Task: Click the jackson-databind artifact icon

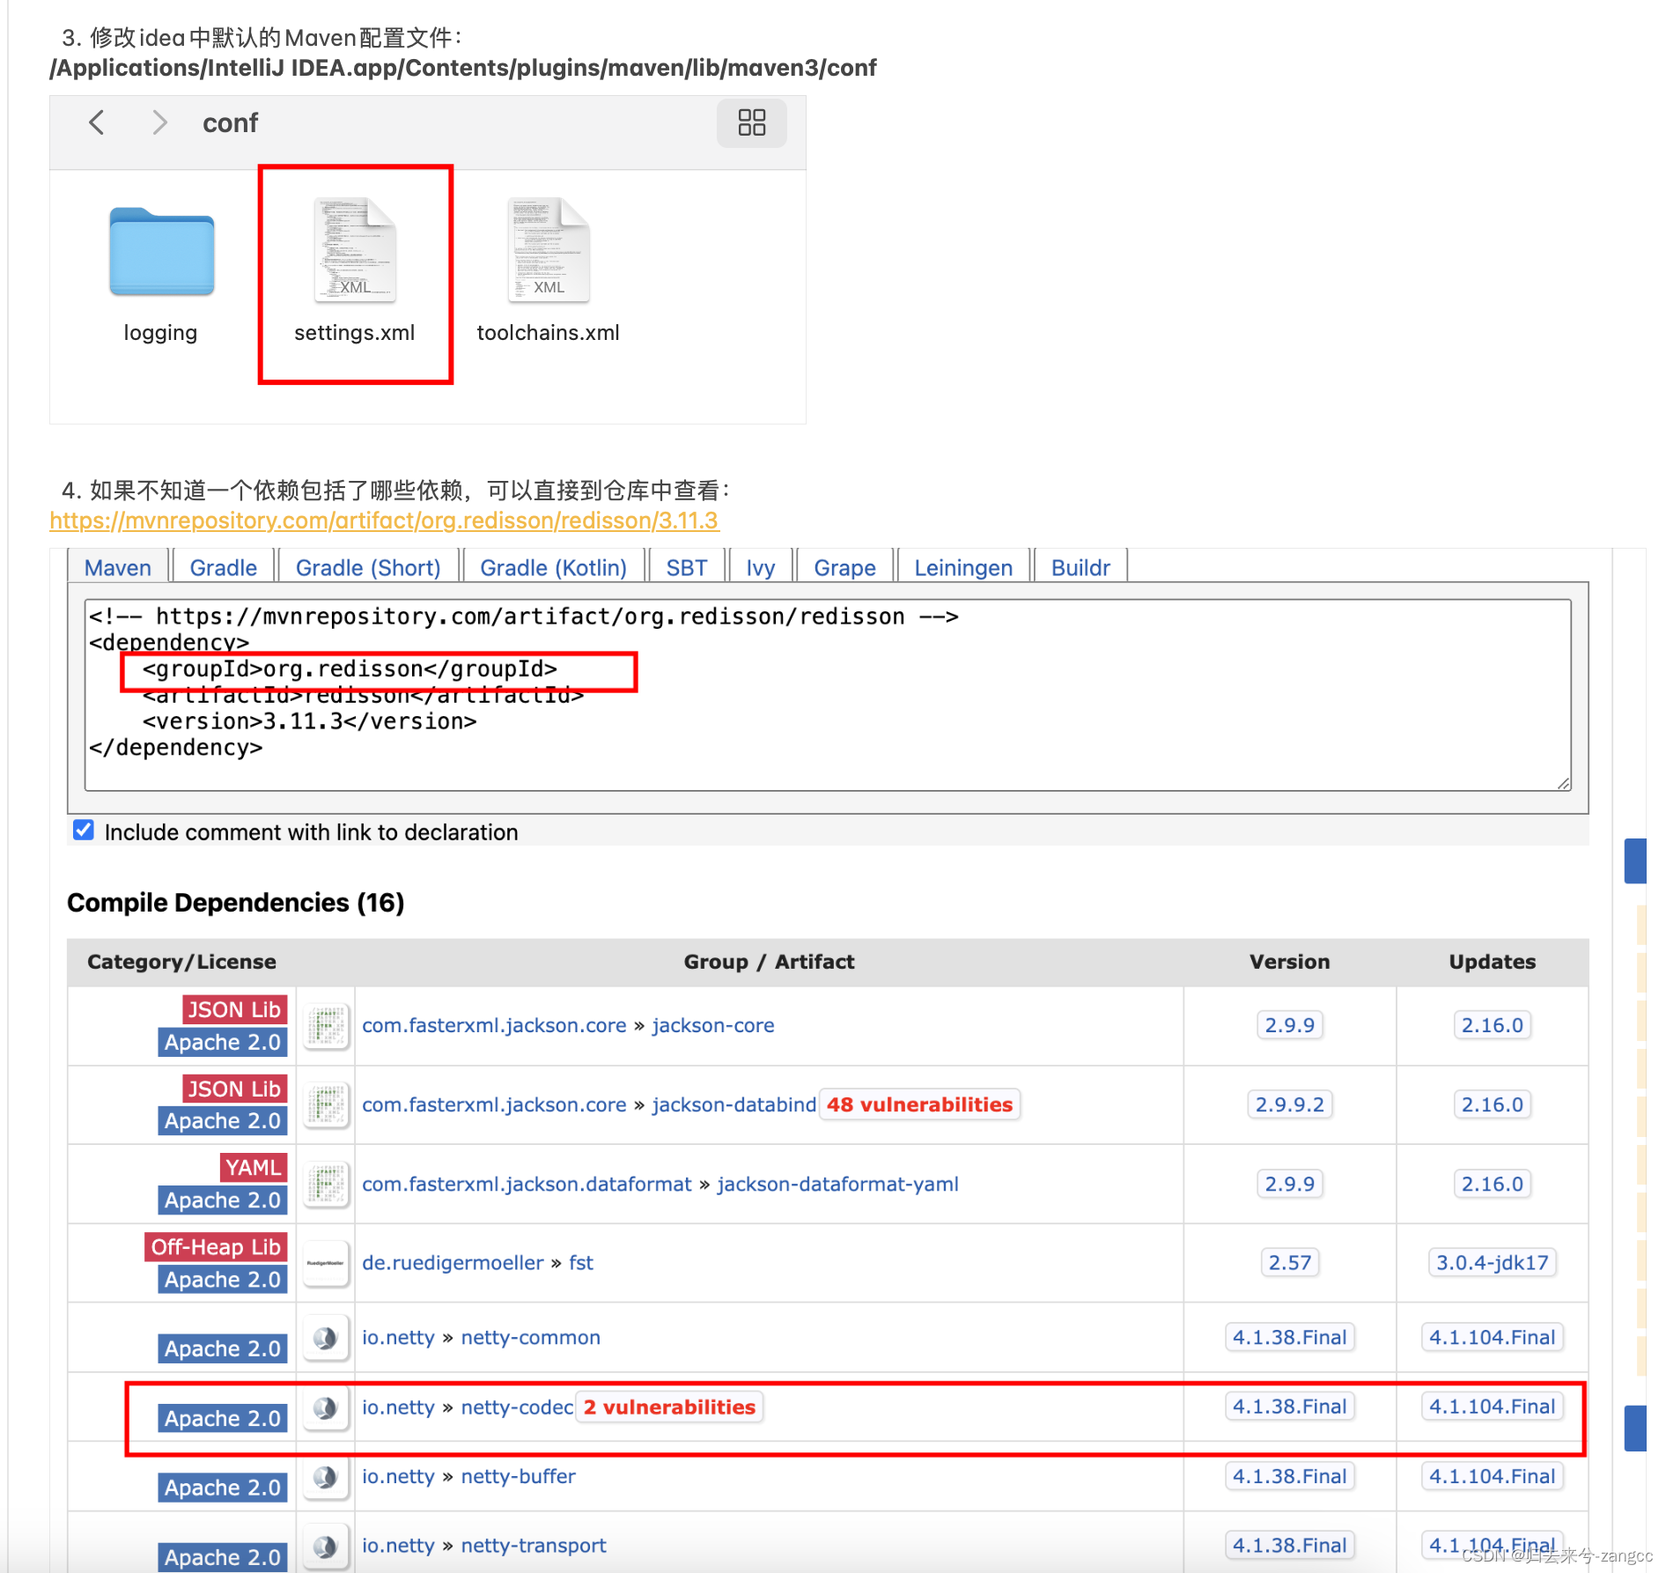Action: tap(327, 1105)
